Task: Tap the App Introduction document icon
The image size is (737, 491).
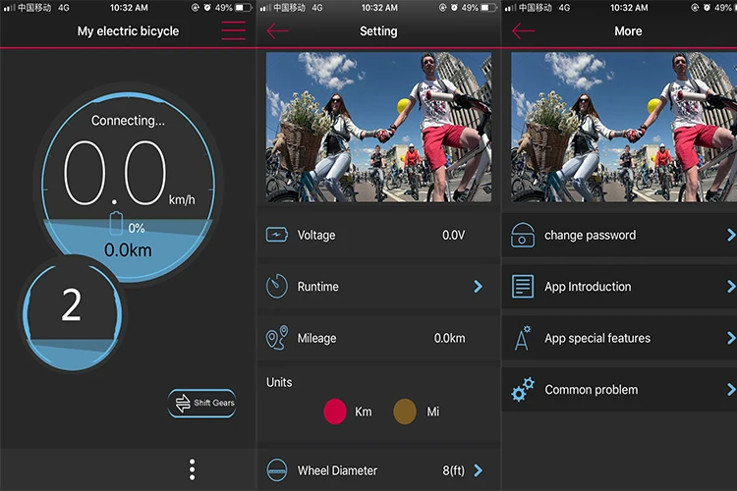Action: click(522, 286)
